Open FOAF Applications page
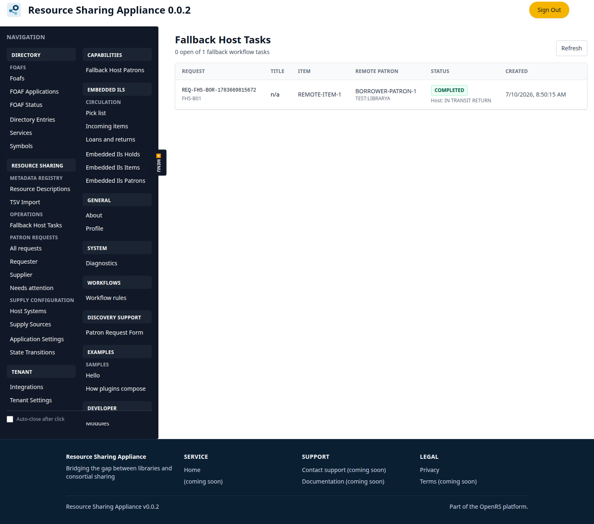The image size is (594, 524). pos(34,92)
